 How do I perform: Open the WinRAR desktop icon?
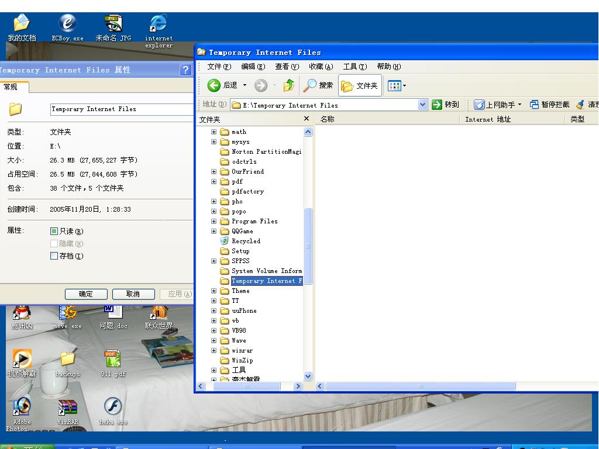tap(67, 407)
